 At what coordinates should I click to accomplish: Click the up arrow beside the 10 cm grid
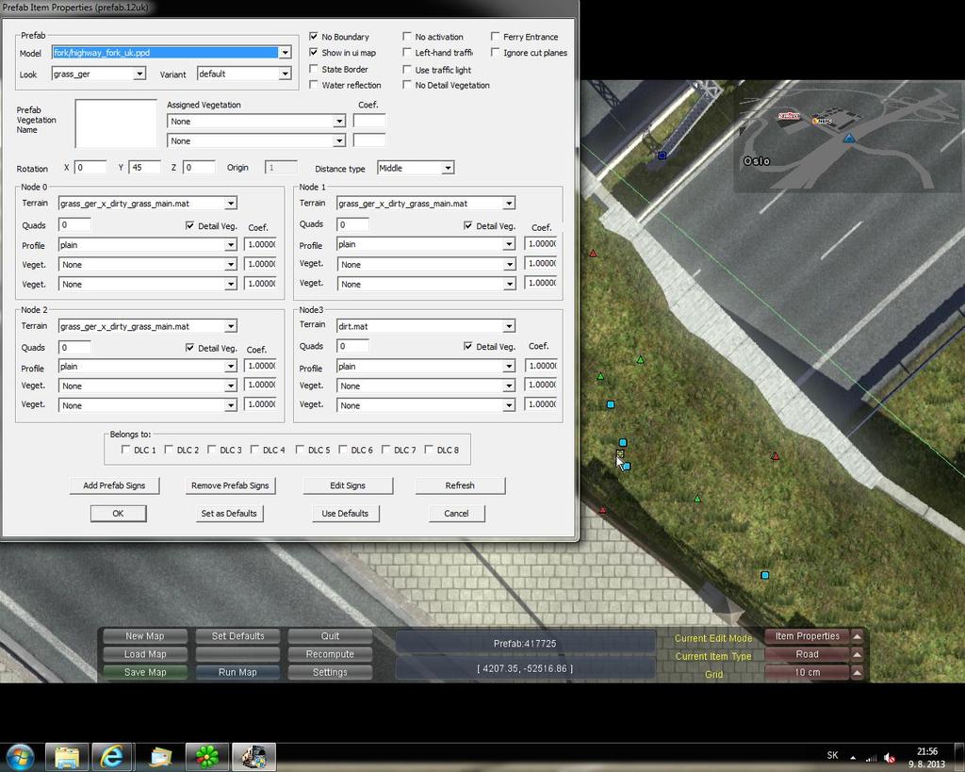point(857,672)
